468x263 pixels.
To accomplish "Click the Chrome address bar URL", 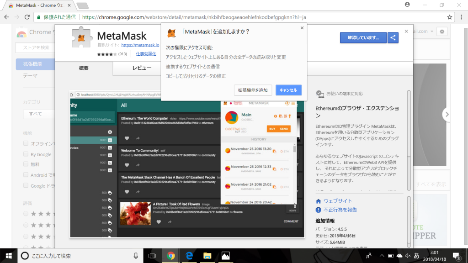I will click(x=194, y=17).
